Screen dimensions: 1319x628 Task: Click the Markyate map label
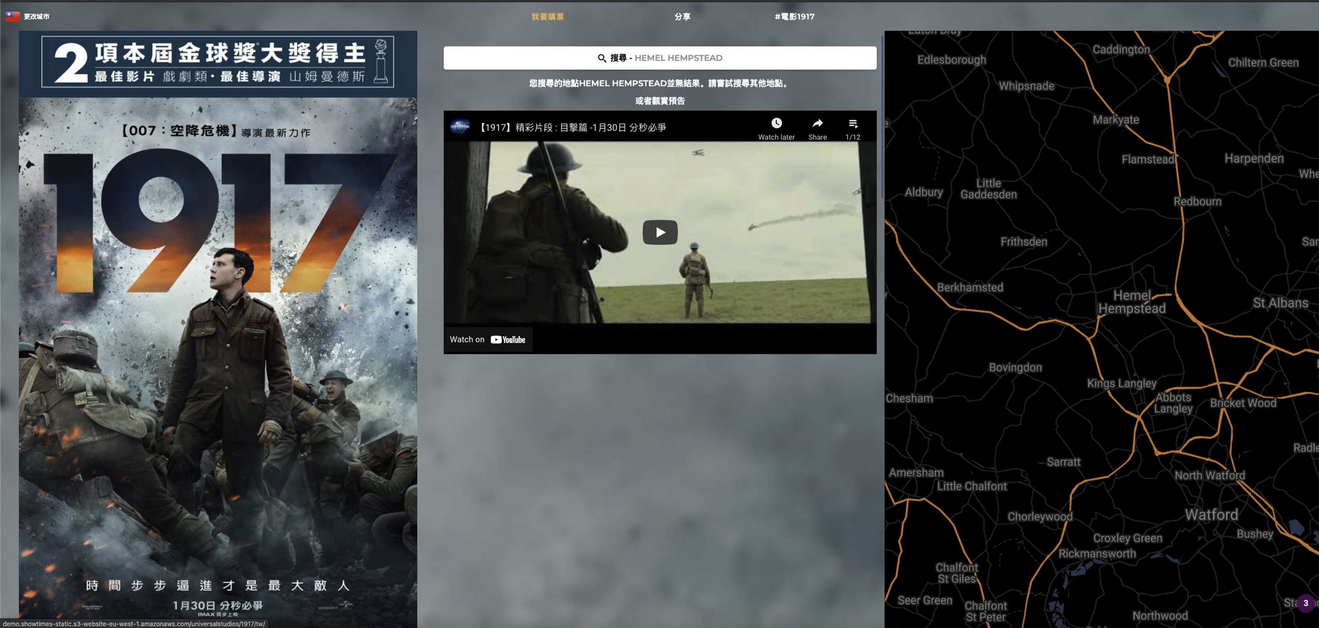click(x=1116, y=119)
